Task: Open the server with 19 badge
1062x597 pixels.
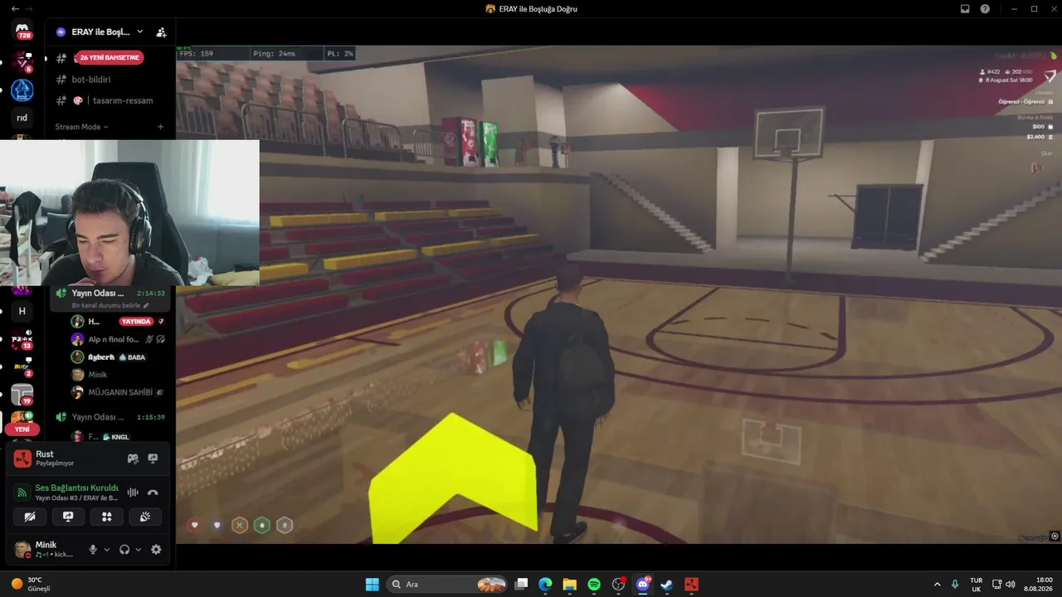Action: pos(22,395)
